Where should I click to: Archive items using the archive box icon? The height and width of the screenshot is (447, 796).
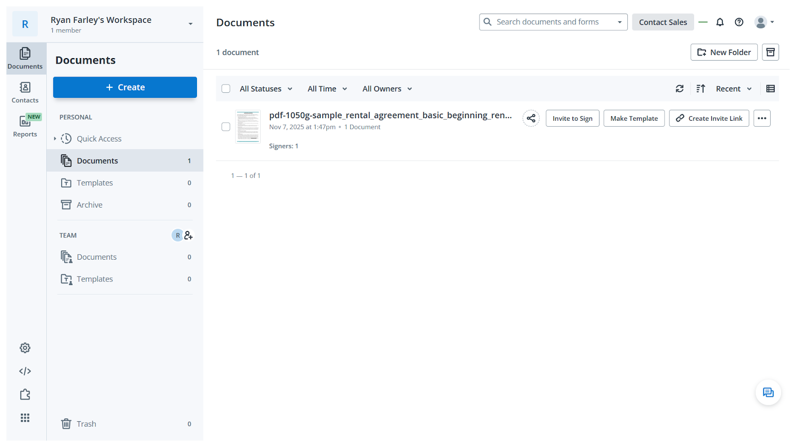pos(770,52)
